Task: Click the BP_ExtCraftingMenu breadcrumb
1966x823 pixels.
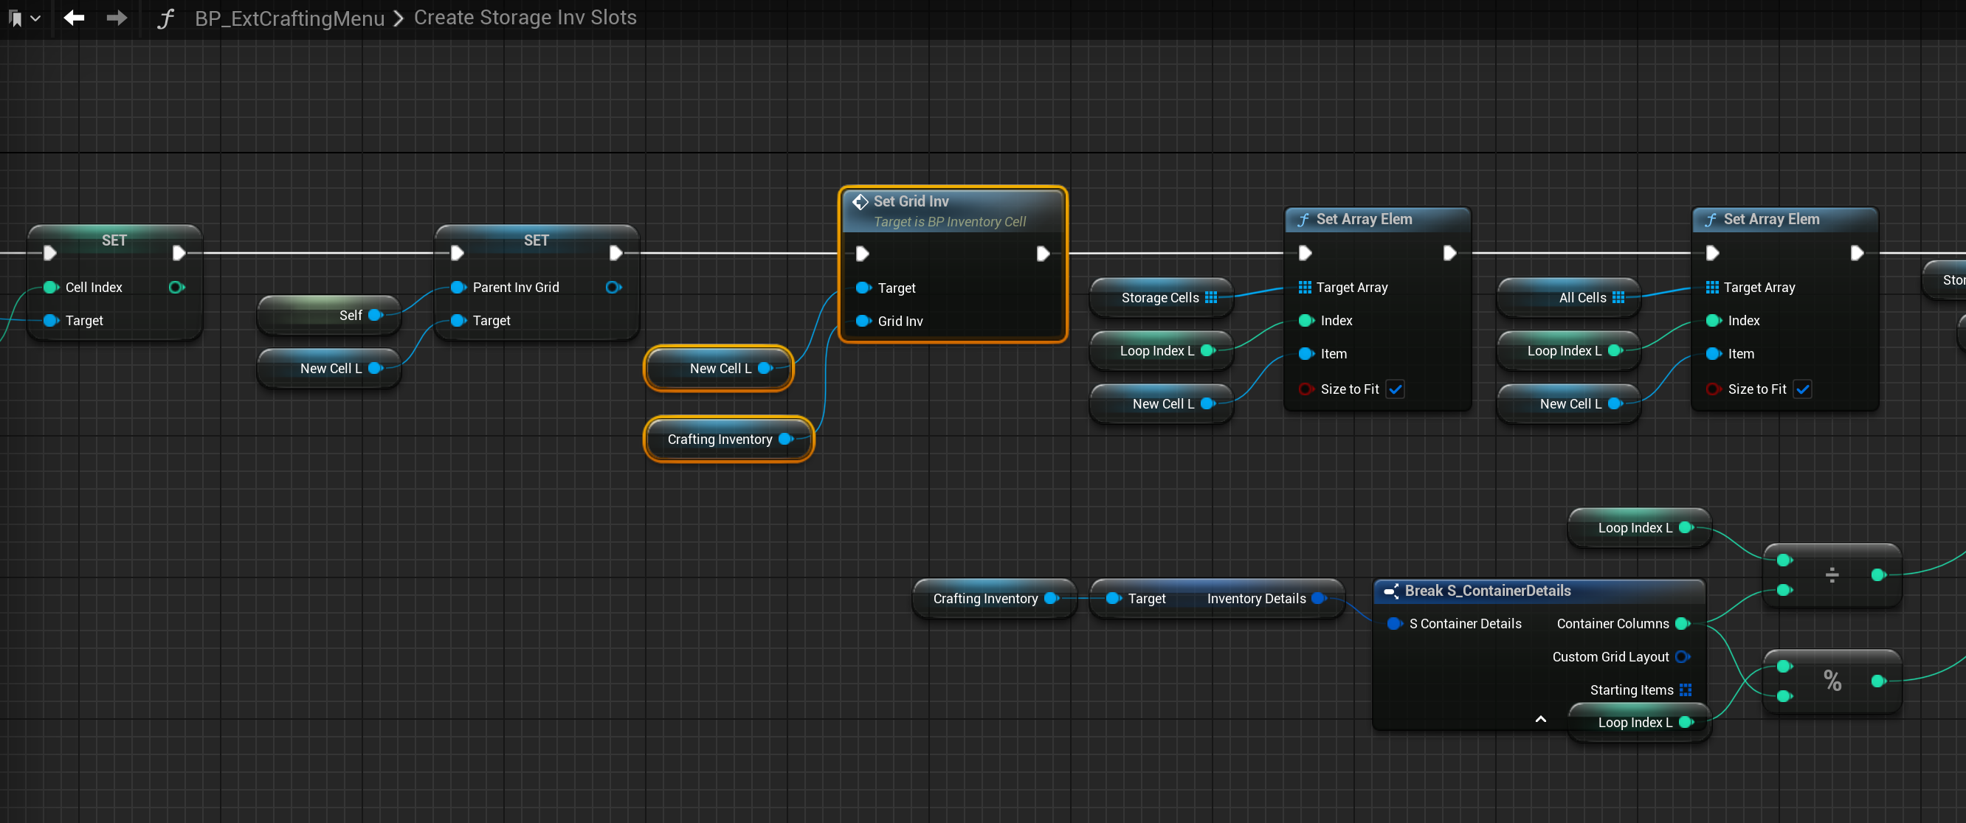Action: click(289, 18)
